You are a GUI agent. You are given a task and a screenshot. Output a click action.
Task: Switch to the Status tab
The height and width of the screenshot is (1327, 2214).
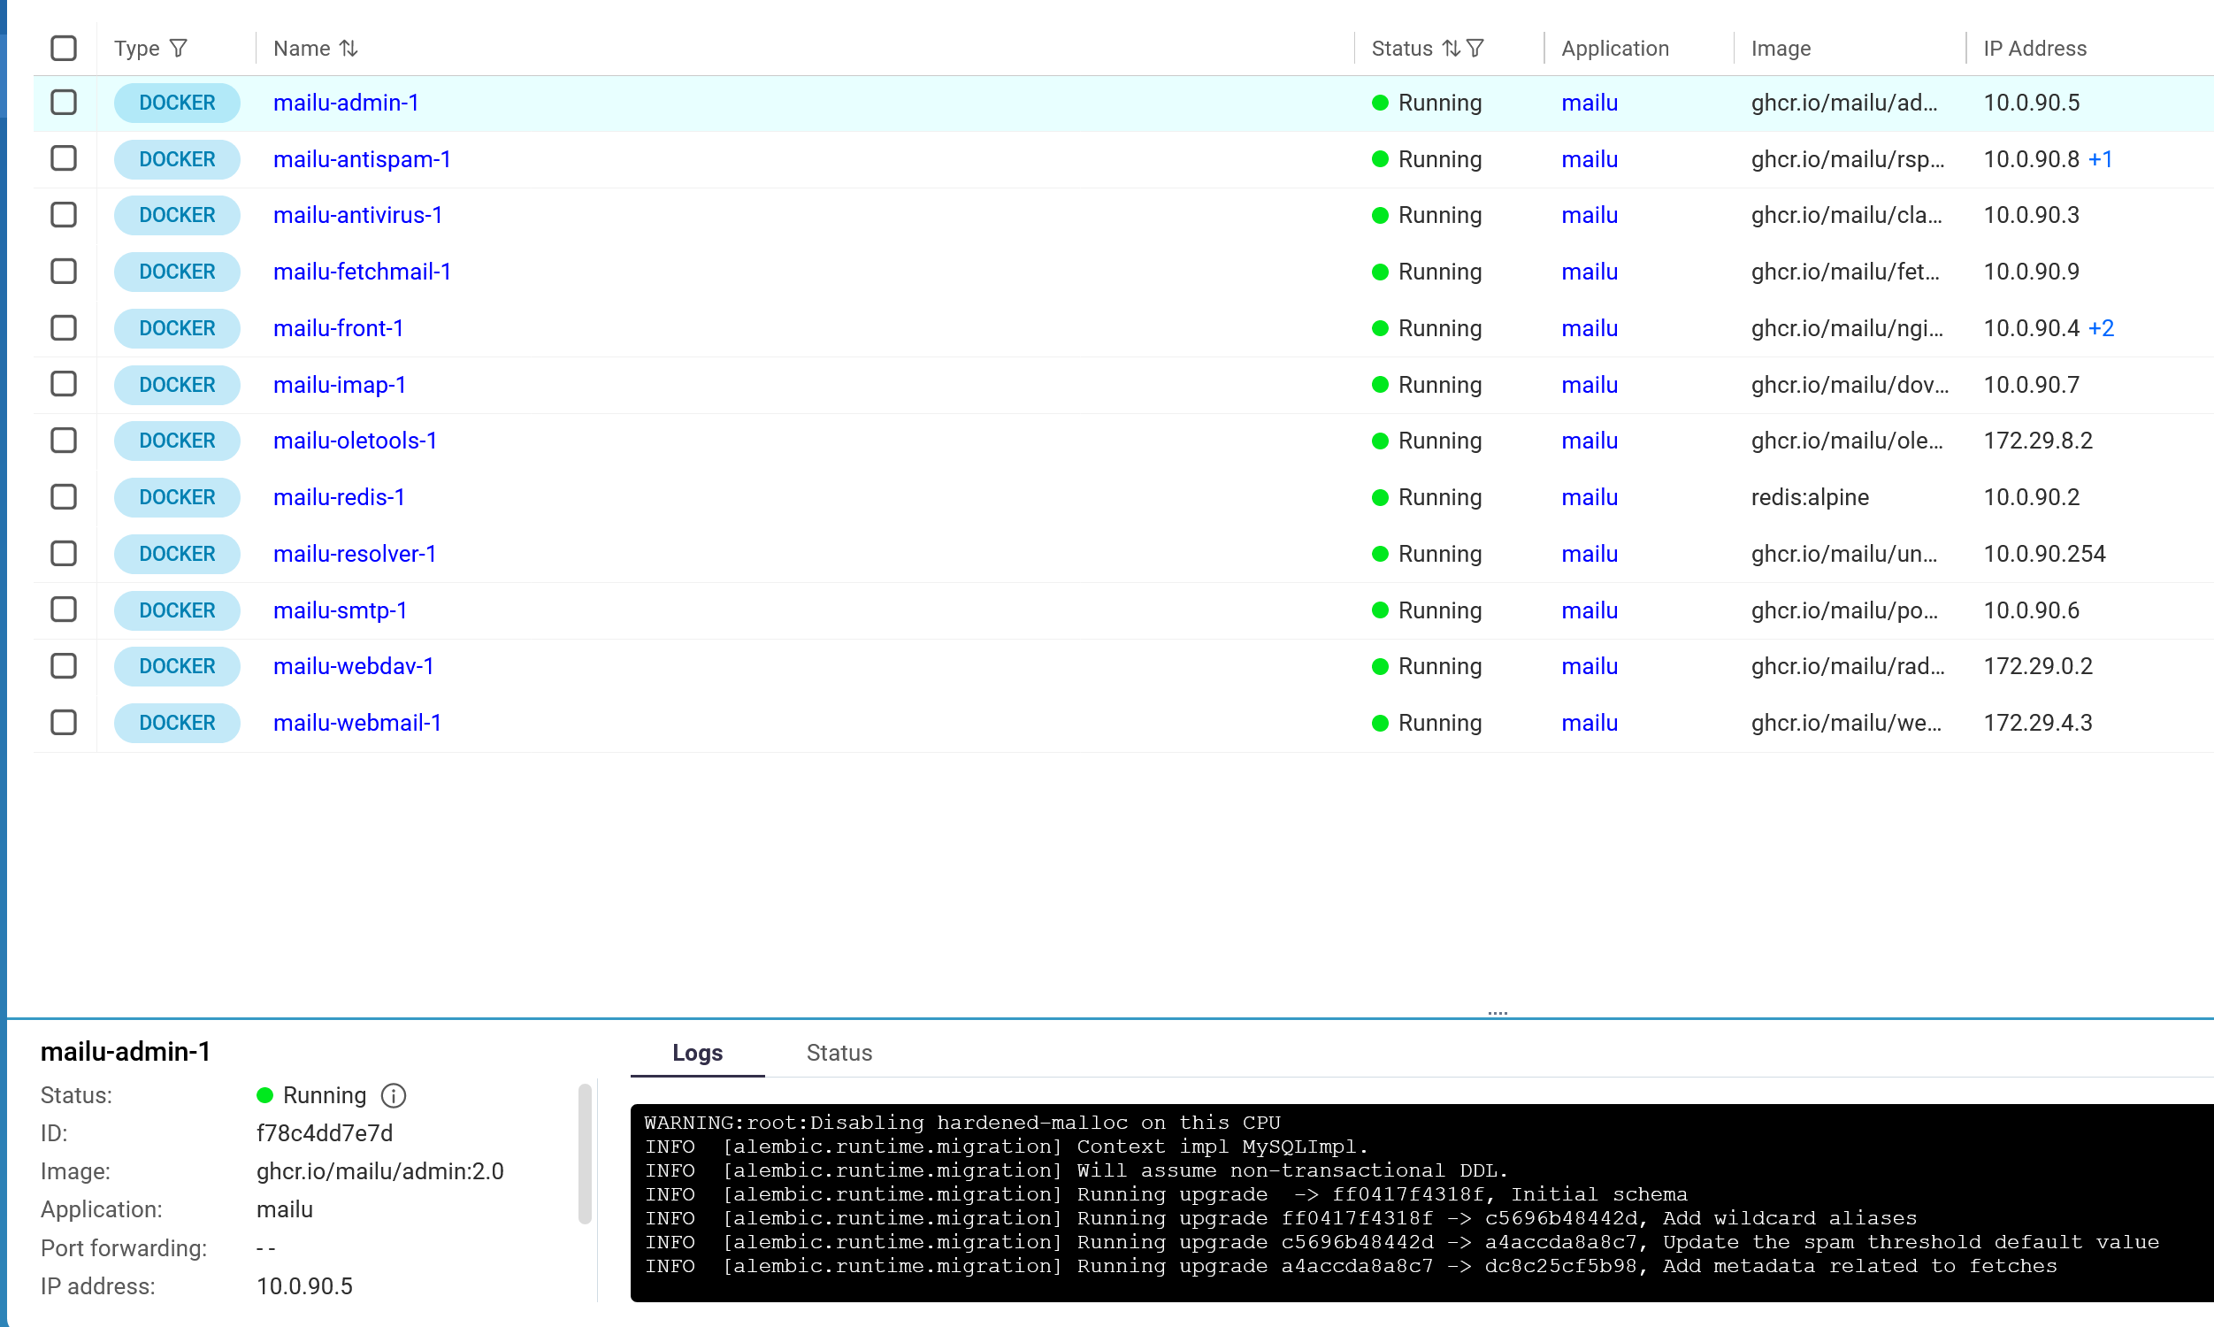(x=839, y=1053)
